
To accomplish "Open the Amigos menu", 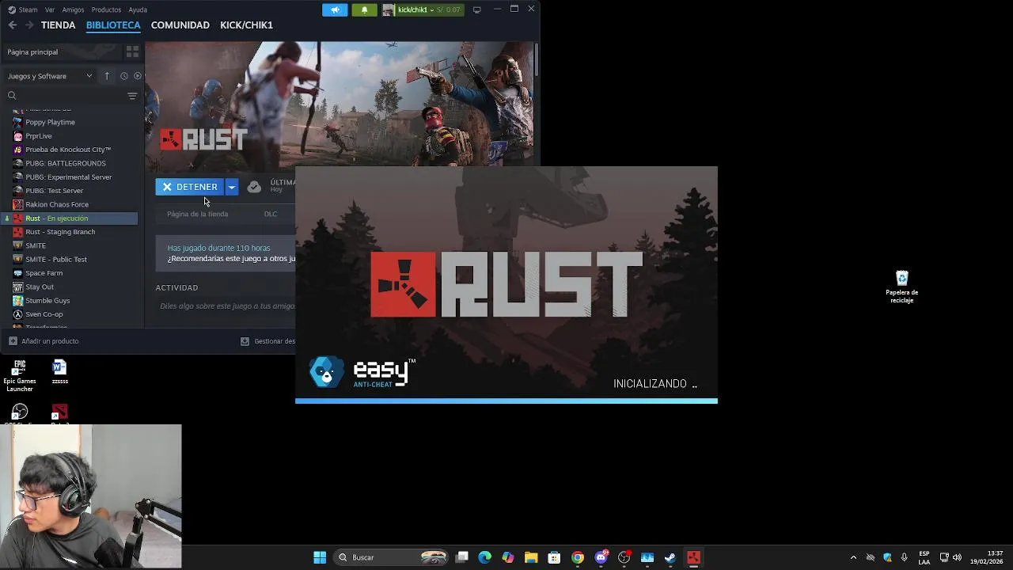I will [73, 9].
